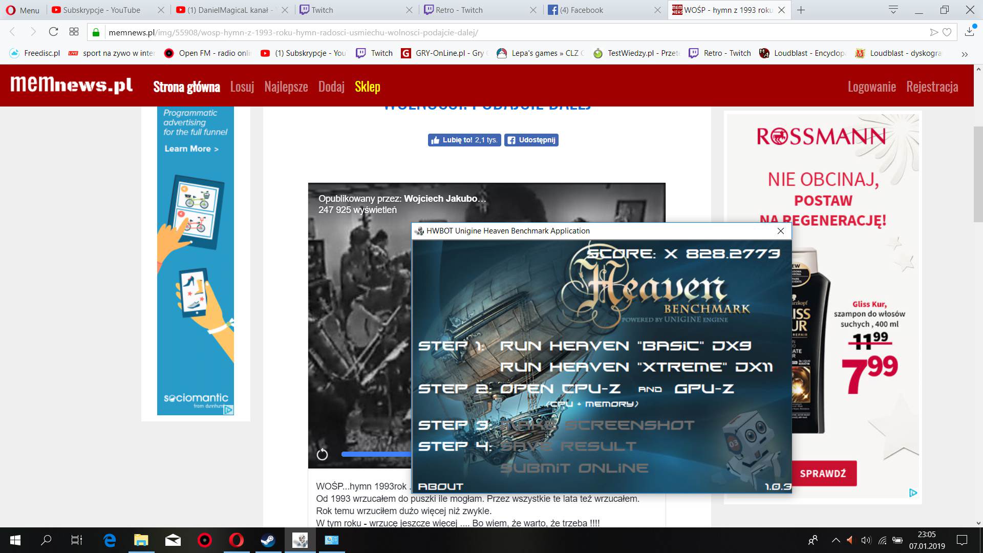Screen dimensions: 983x553
Task: Reload the current page
Action: pyautogui.click(x=53, y=32)
